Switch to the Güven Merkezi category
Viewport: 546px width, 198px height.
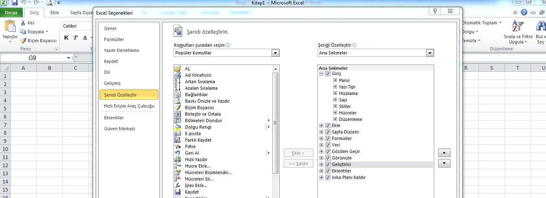[x=120, y=129]
